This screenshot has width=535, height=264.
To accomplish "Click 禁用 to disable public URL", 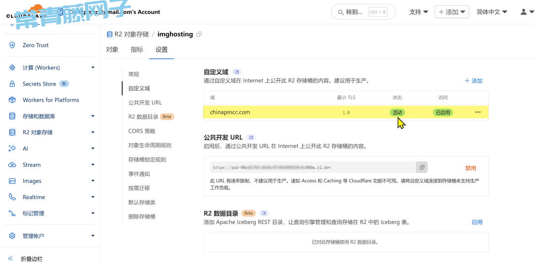I will (x=471, y=168).
